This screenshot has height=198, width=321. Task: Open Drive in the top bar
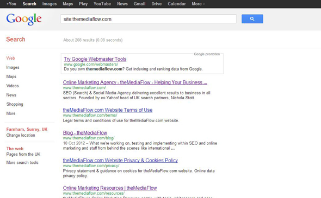click(156, 4)
